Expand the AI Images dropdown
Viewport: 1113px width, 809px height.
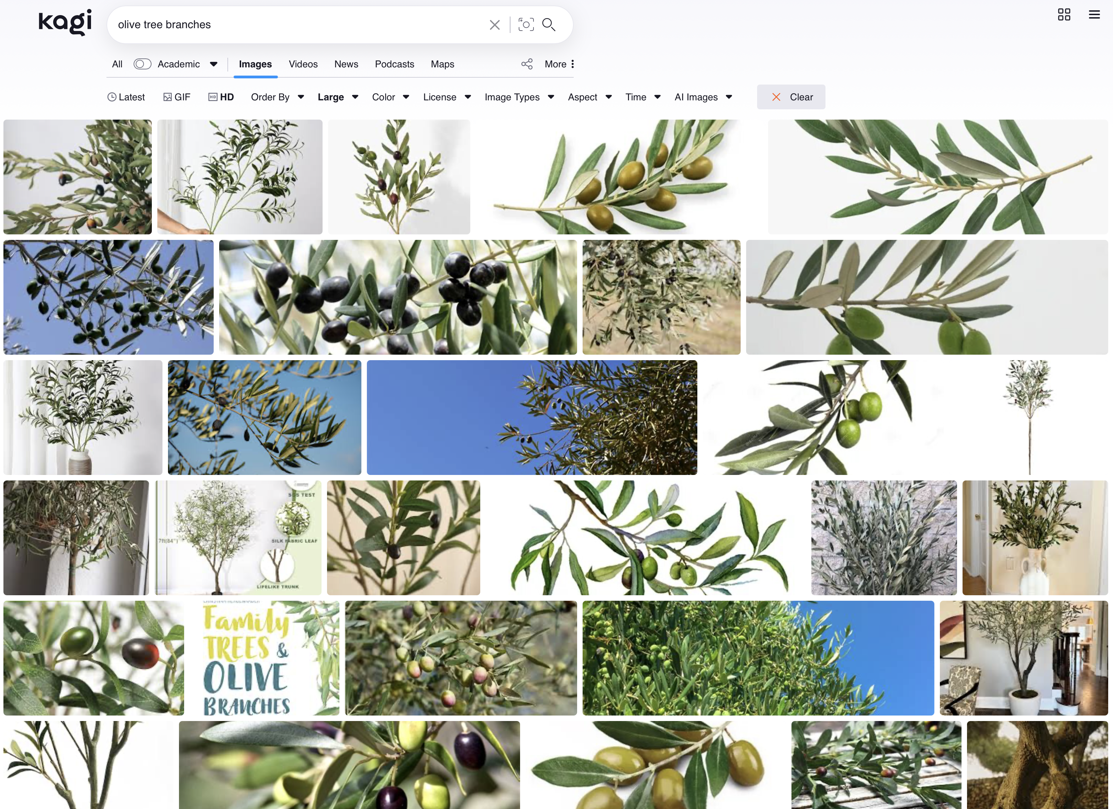click(703, 97)
